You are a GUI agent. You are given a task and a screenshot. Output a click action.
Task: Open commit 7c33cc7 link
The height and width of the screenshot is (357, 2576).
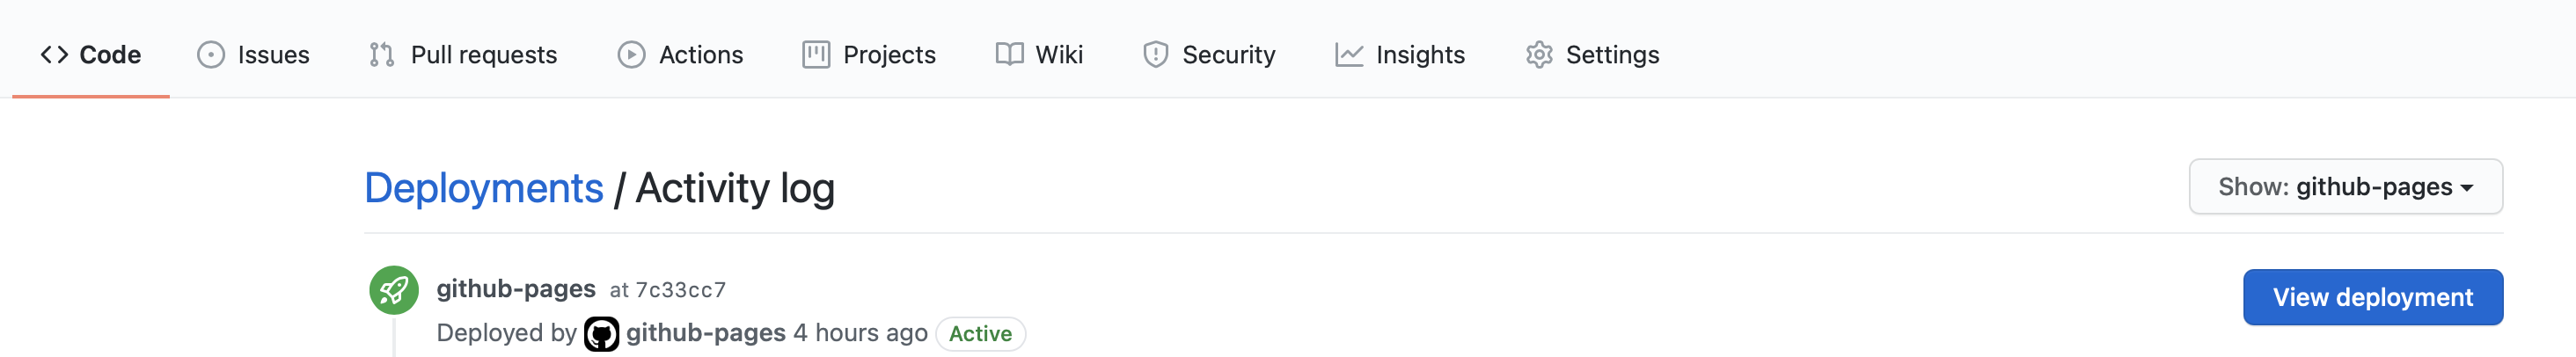(x=681, y=290)
